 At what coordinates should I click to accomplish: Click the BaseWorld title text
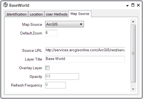click(x=19, y=5)
